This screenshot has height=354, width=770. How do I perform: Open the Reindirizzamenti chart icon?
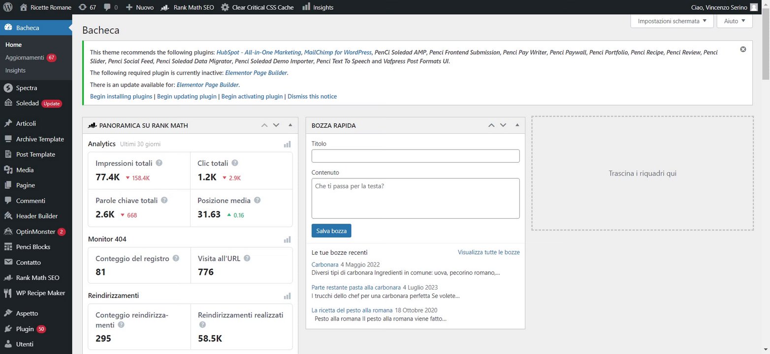click(288, 296)
